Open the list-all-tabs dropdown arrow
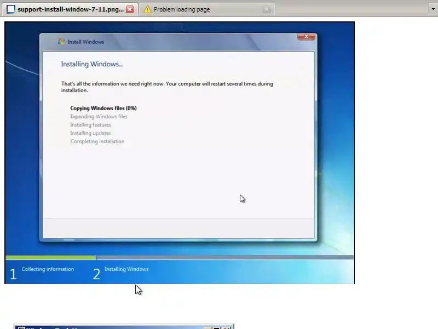Screen dimensions: 438x329 click(x=433, y=9)
